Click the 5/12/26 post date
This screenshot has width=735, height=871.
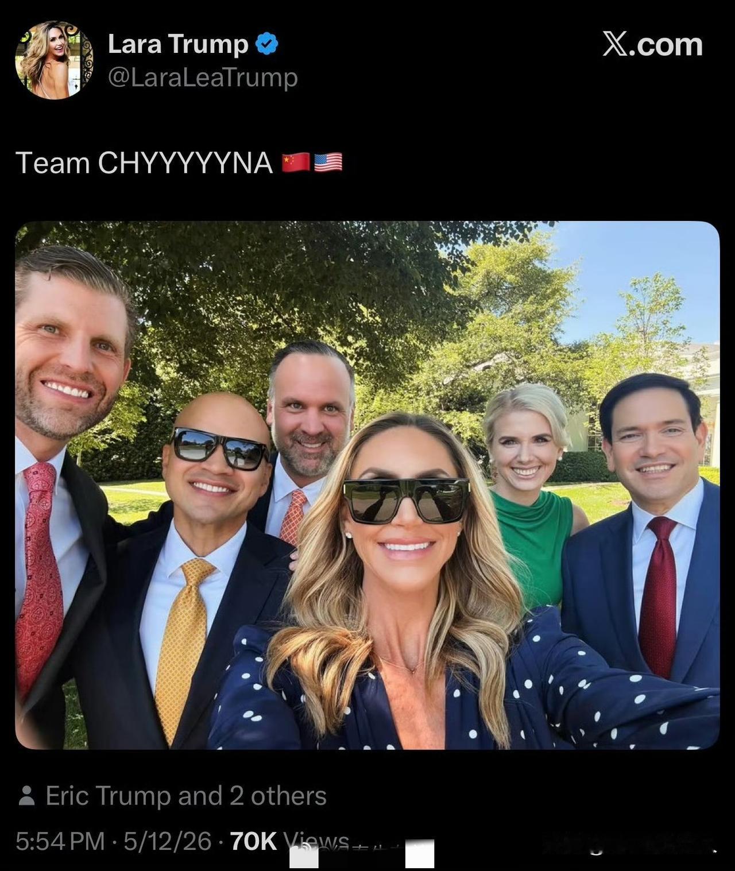pyautogui.click(x=168, y=841)
